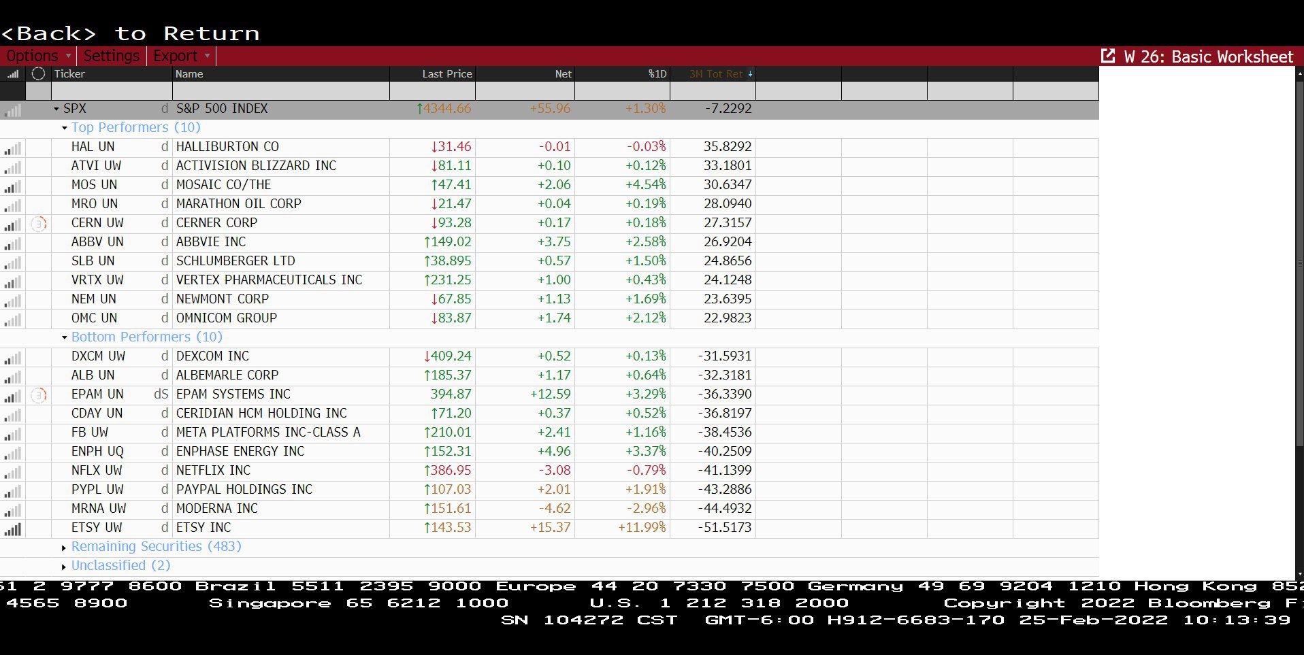Click signal bars icon for CERN UW row

[x=12, y=224]
